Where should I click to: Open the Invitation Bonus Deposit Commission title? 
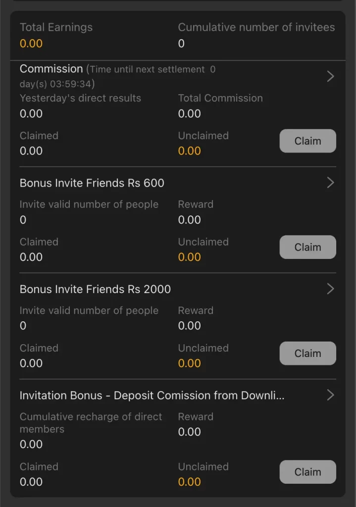click(x=152, y=396)
